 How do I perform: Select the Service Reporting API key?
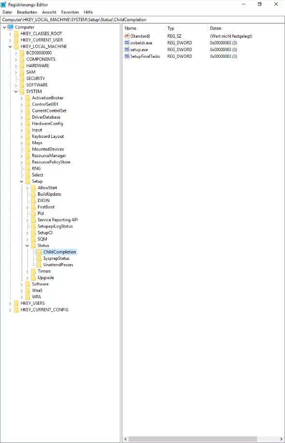coord(58,220)
